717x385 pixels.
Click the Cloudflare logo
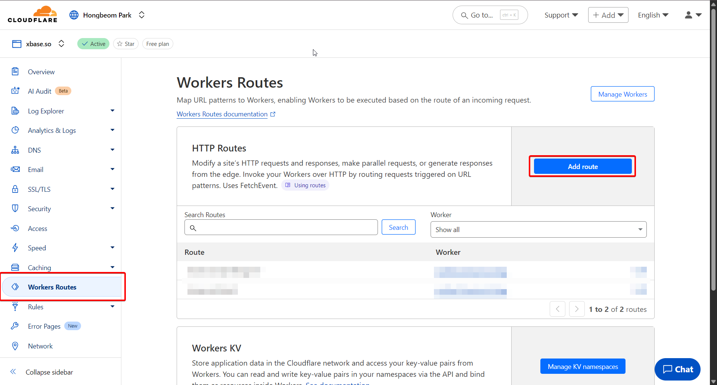[32, 15]
